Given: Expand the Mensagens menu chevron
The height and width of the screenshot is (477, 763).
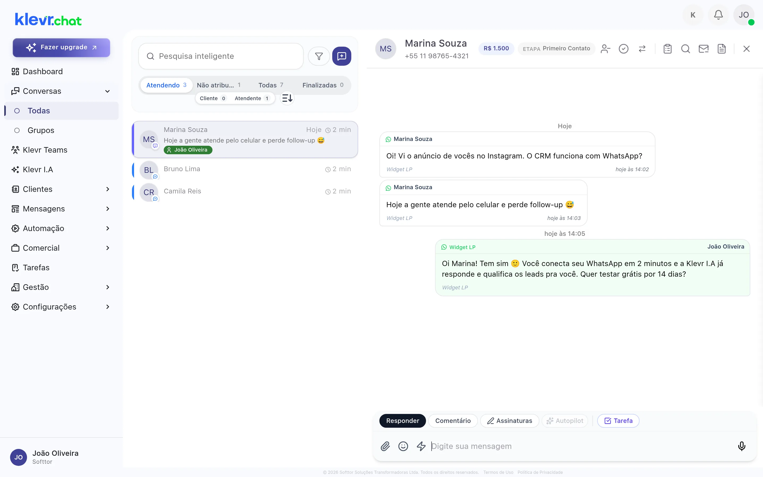Looking at the screenshot, I should coord(108,209).
